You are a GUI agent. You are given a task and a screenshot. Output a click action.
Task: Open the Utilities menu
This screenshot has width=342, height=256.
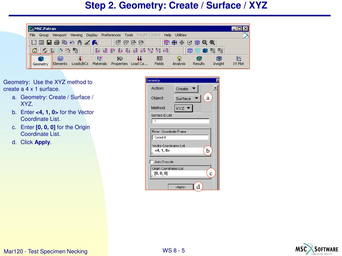pyautogui.click(x=181, y=35)
